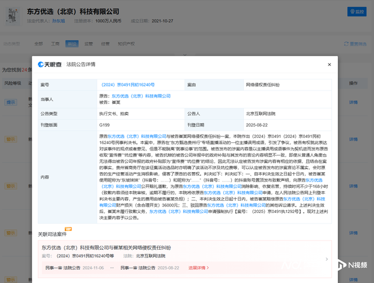Viewport: 374px width, 283px height.
Task: Click the 风险等级 column header
Action: click(13, 83)
